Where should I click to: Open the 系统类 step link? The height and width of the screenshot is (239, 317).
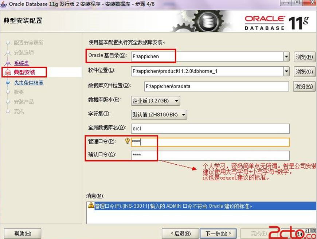tap(21, 63)
